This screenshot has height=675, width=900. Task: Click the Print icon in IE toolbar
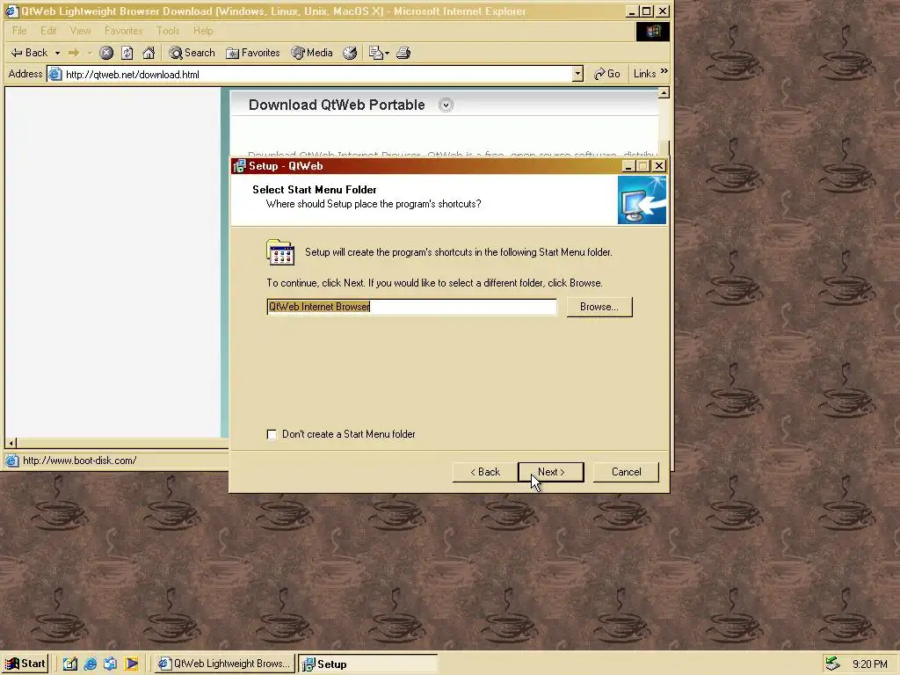(x=403, y=53)
